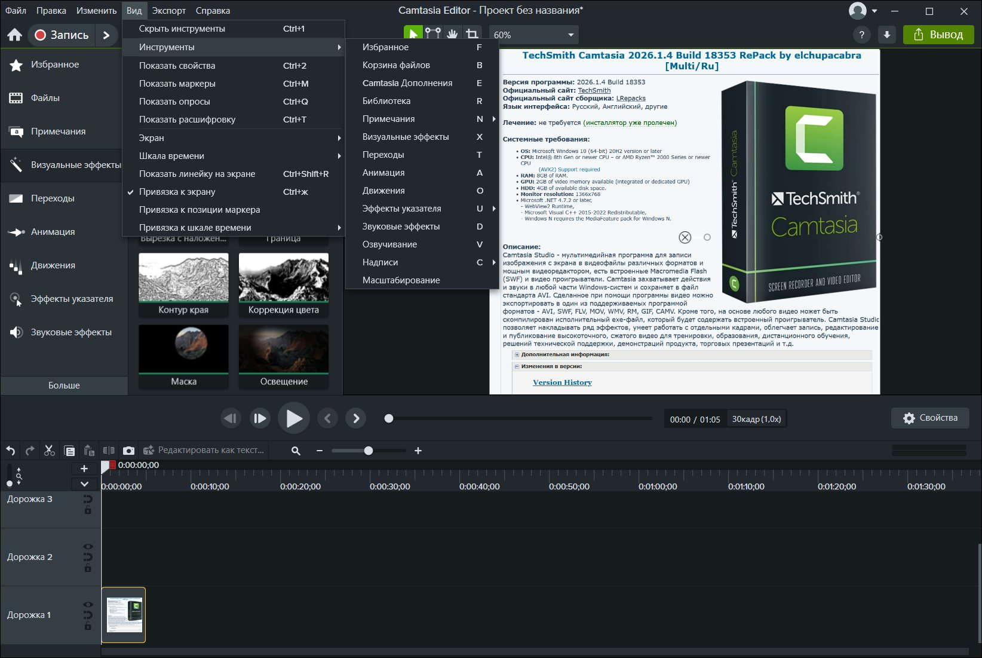
Task: Activate the canvas Crop tool
Action: click(x=472, y=34)
